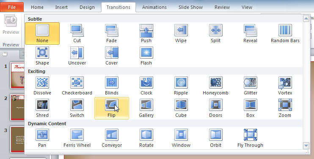Apply the Checkerboard transition
This screenshot has width=314, height=159.
point(77,86)
